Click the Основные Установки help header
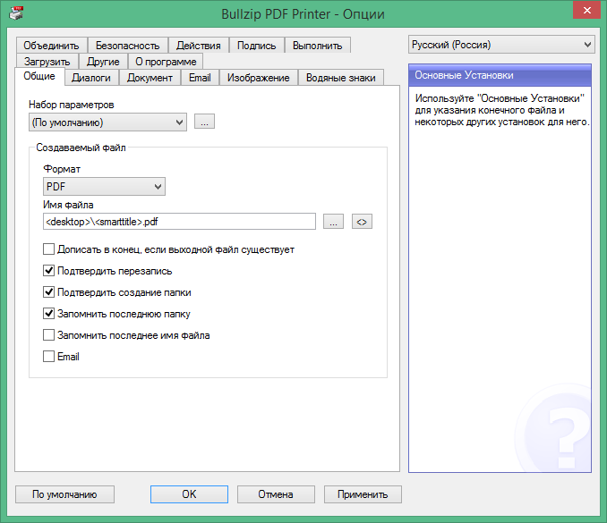Screen dimensions: 607x523 click(x=500, y=75)
